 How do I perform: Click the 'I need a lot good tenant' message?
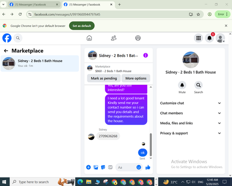126,109
